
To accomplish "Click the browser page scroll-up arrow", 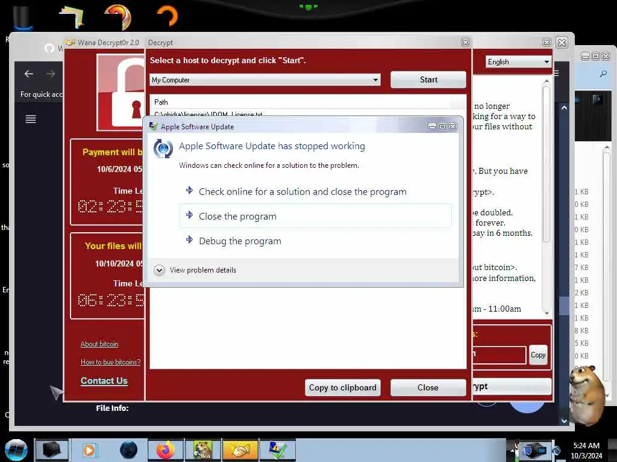I will [564, 107].
